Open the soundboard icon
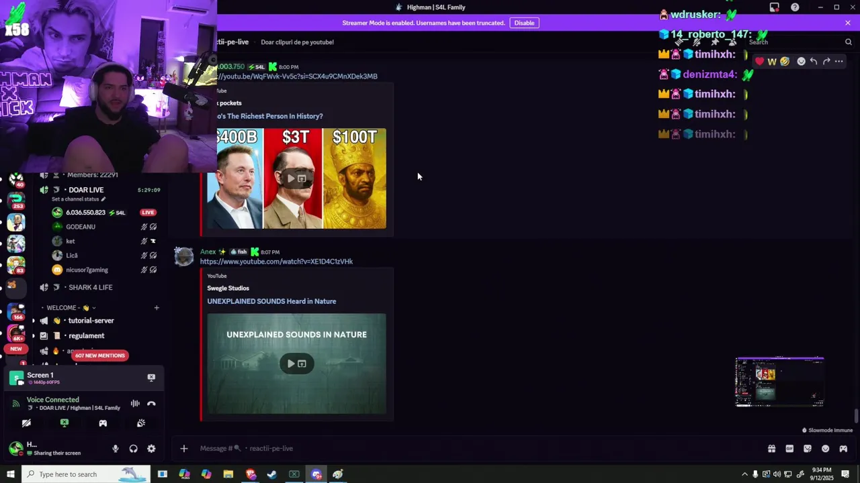The width and height of the screenshot is (860, 483). (141, 423)
